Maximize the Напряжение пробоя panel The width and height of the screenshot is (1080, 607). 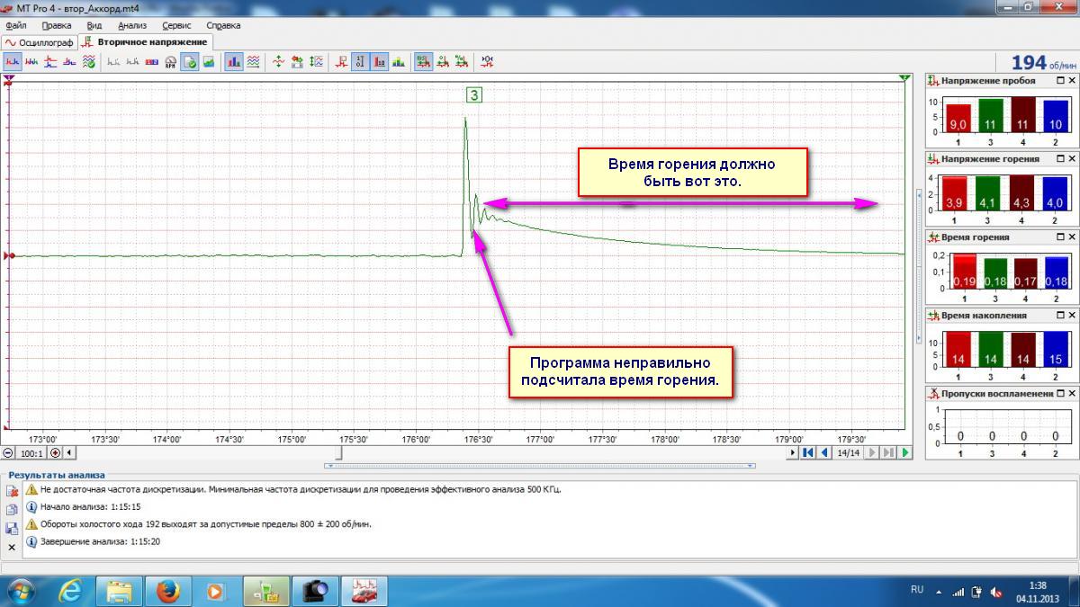[1060, 81]
